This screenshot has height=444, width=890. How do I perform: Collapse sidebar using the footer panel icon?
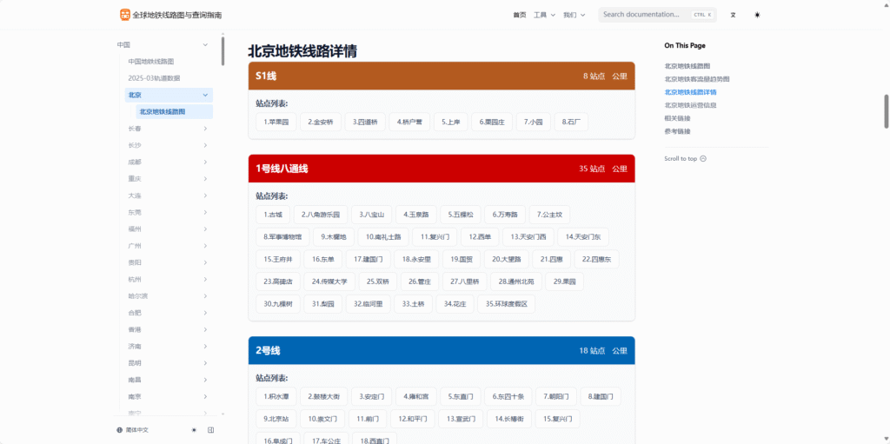(x=210, y=430)
